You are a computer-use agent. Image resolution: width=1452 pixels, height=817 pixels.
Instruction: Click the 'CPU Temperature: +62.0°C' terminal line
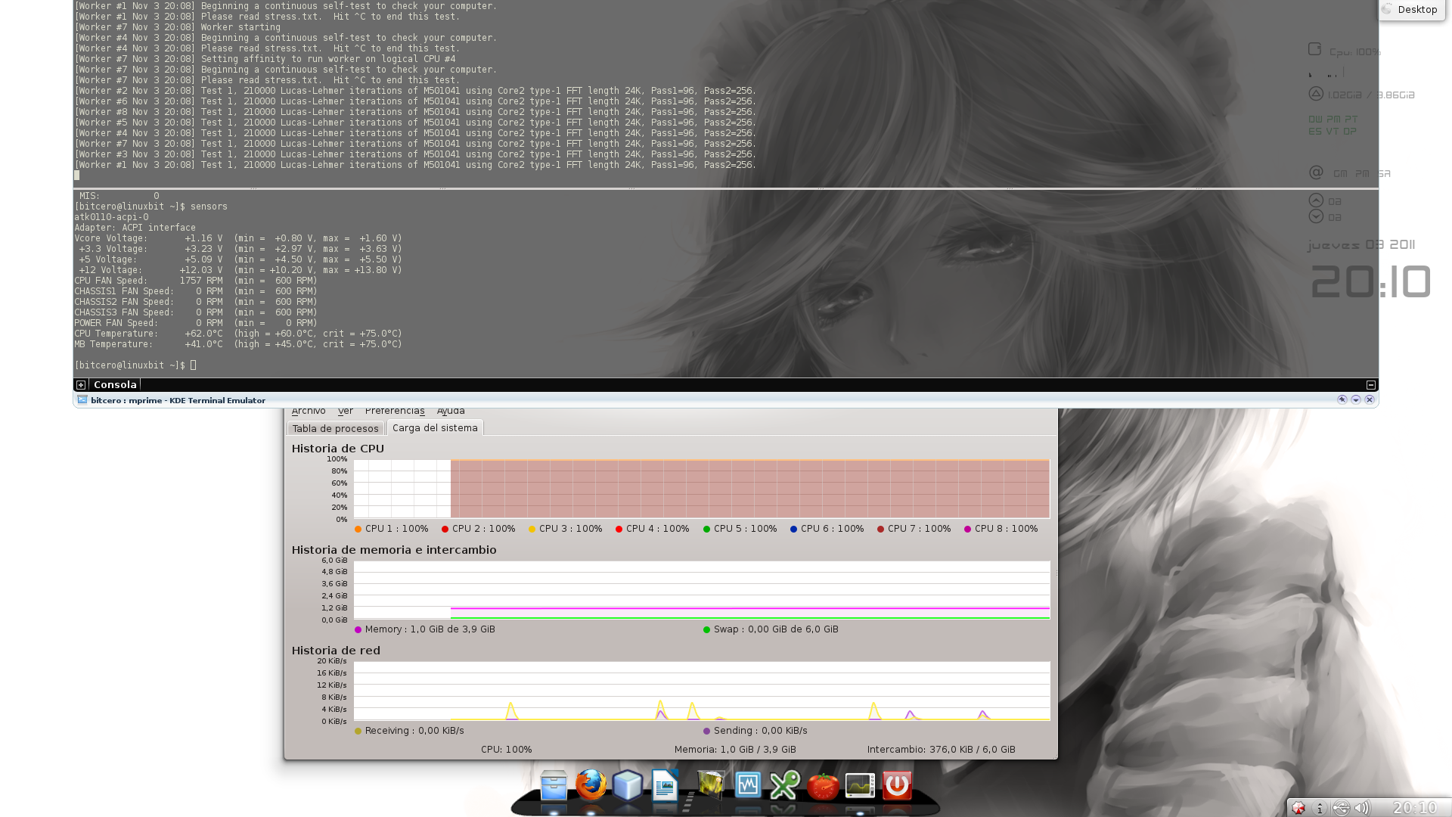click(238, 334)
